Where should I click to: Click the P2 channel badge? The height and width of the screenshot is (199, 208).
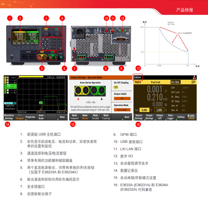point(5,93)
